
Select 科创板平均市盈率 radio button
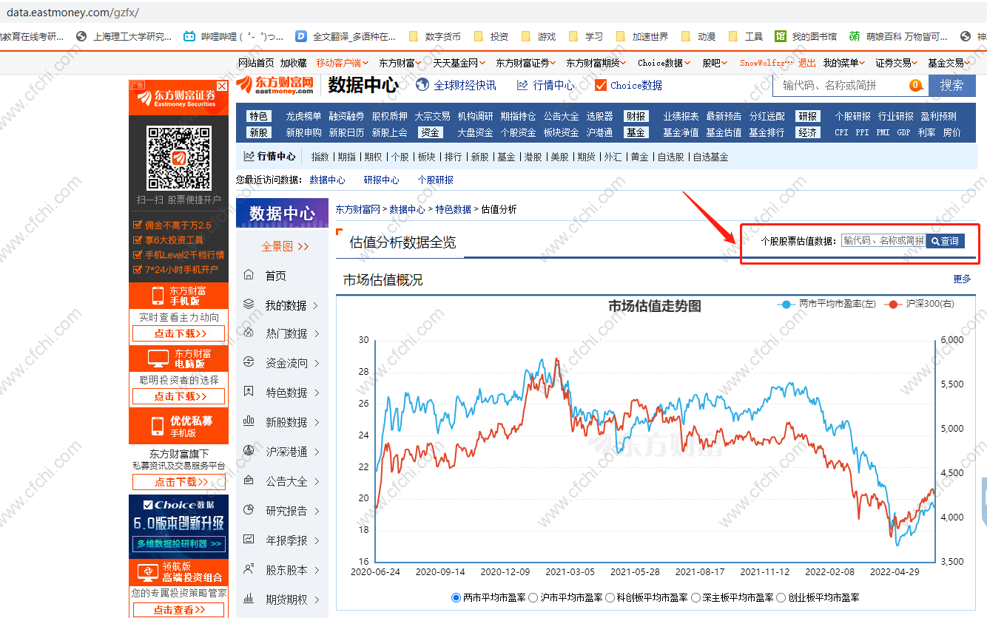610,597
